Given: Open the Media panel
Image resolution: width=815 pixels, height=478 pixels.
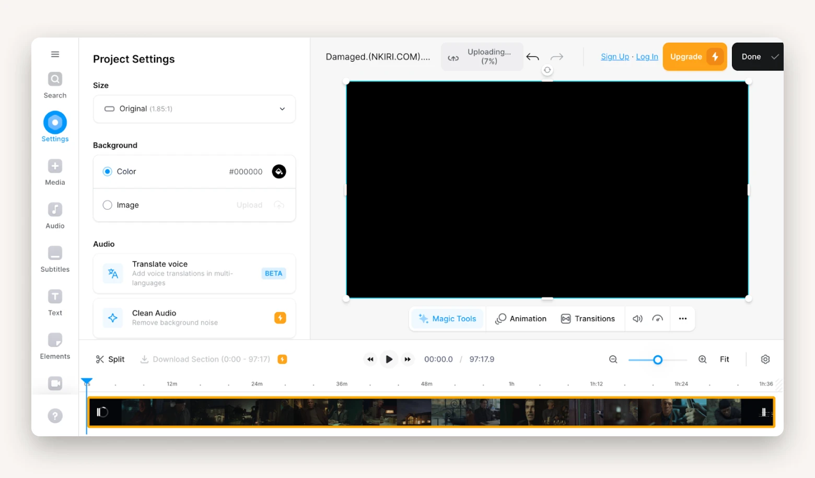Looking at the screenshot, I should (x=54, y=172).
